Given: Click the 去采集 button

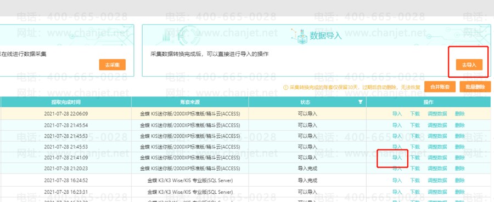Looking at the screenshot, I should coord(112,65).
